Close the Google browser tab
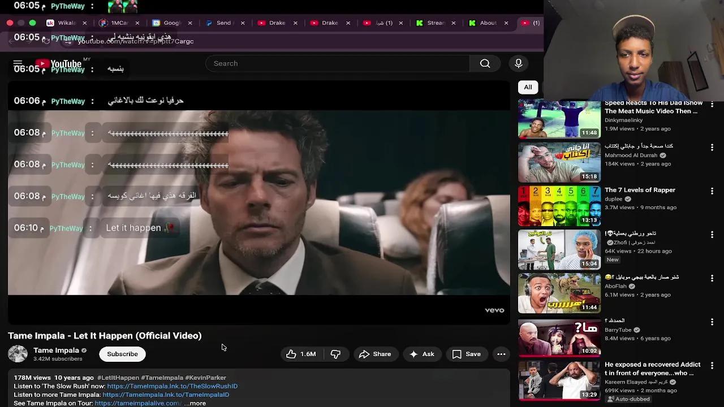The image size is (724, 407). 190,23
